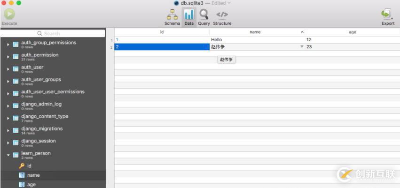This screenshot has width=400, height=188.
Task: Click the db.sqlite3 document icon in title bar
Action: [176, 3]
